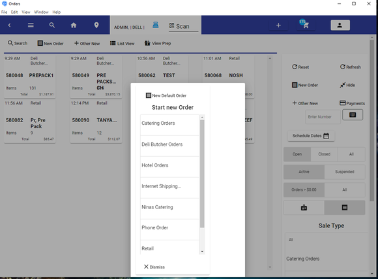The width and height of the screenshot is (378, 279).
Task: Click the user profile icon button
Action: [x=340, y=25]
